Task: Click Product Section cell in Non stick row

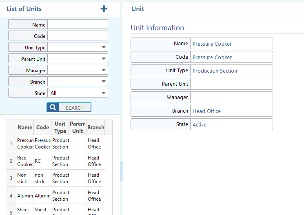Action: pos(60,178)
